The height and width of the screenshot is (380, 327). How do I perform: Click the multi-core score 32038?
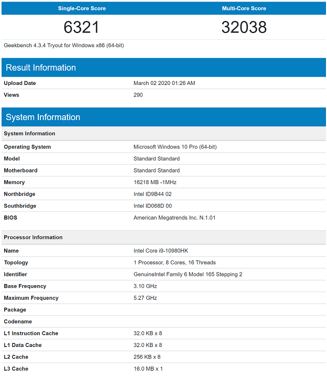[244, 27]
